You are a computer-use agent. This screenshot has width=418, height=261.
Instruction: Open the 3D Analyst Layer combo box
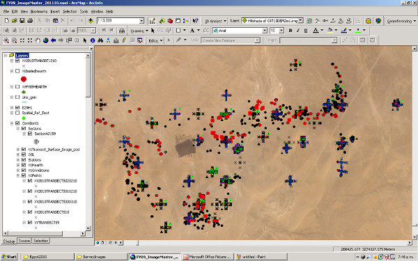click(x=272, y=20)
